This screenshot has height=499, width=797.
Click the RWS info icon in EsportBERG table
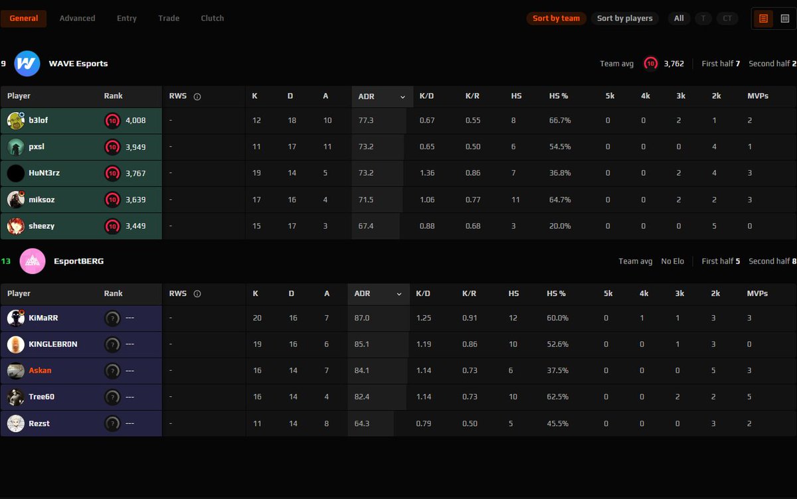click(197, 294)
